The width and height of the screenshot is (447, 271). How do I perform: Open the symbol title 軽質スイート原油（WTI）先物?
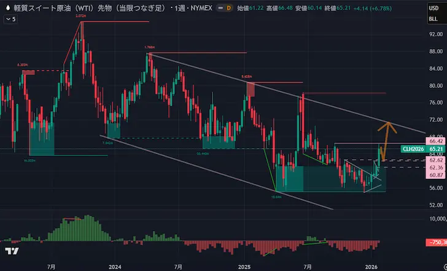(90, 8)
